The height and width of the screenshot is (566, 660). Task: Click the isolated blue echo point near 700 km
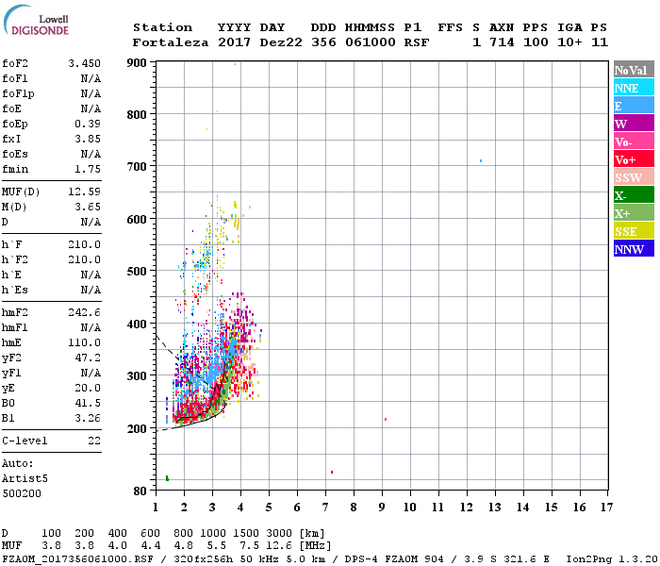[x=481, y=161]
